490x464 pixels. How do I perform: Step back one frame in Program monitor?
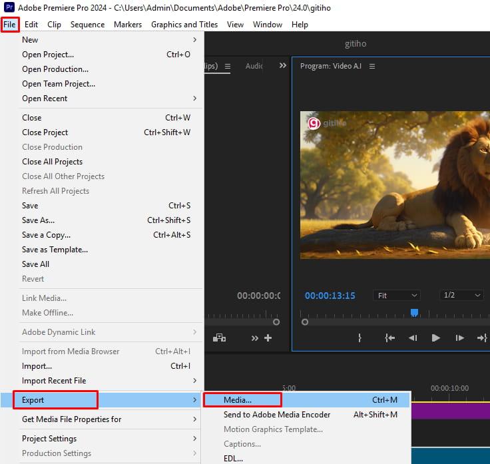coord(413,338)
